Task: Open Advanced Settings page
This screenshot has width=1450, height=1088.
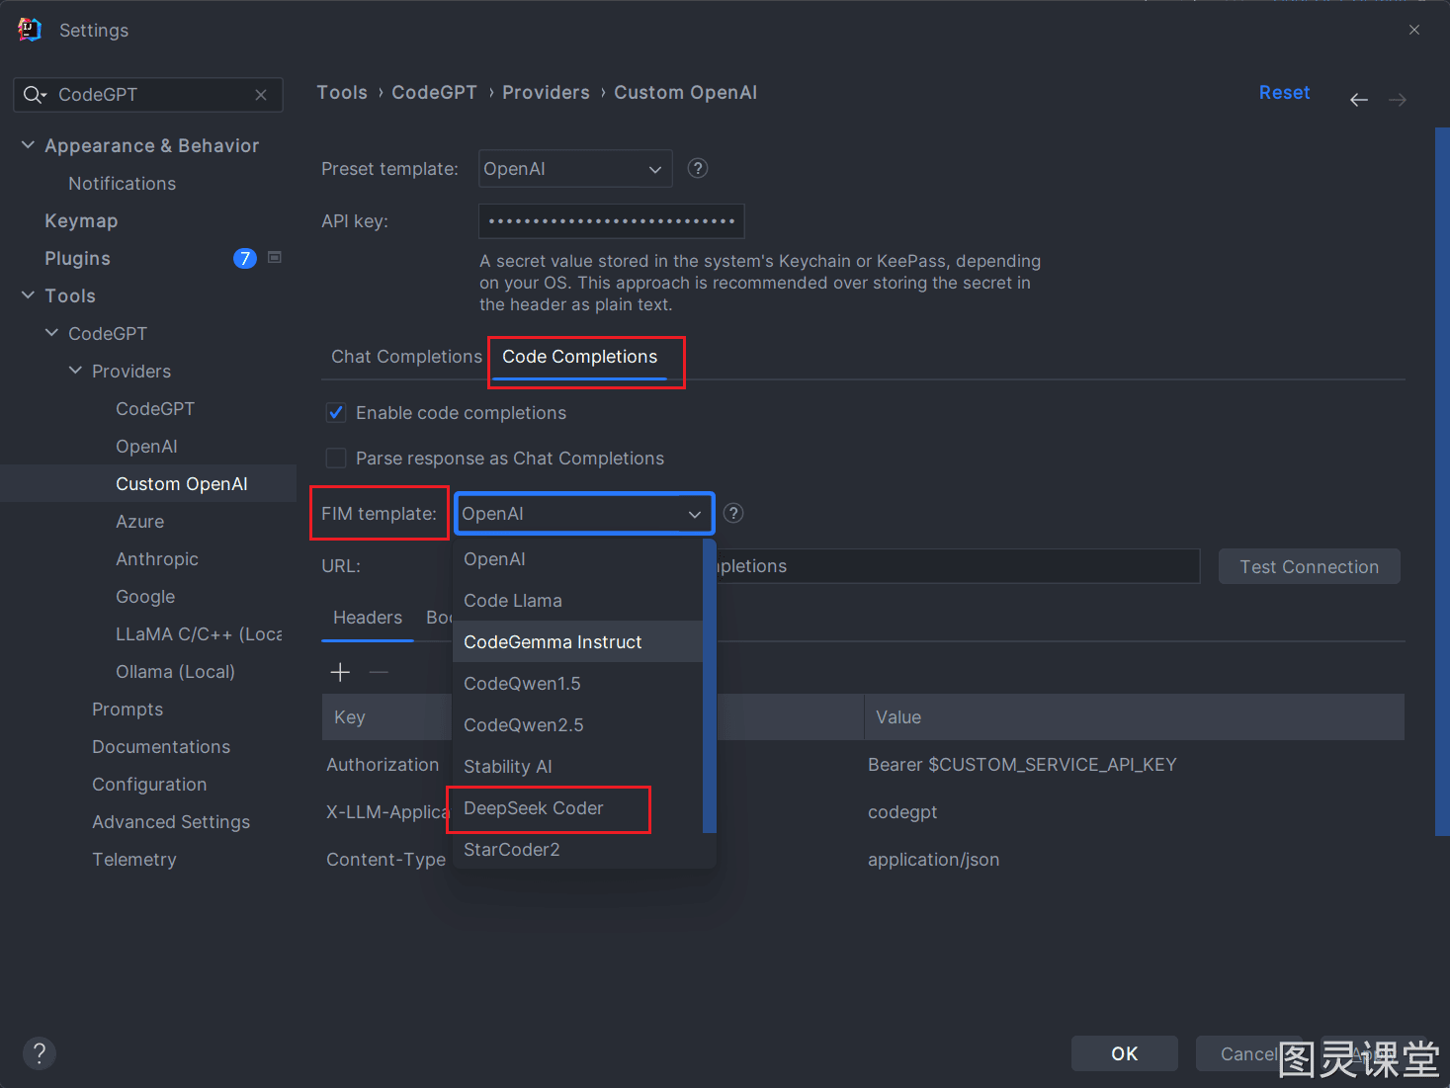Action: [171, 821]
